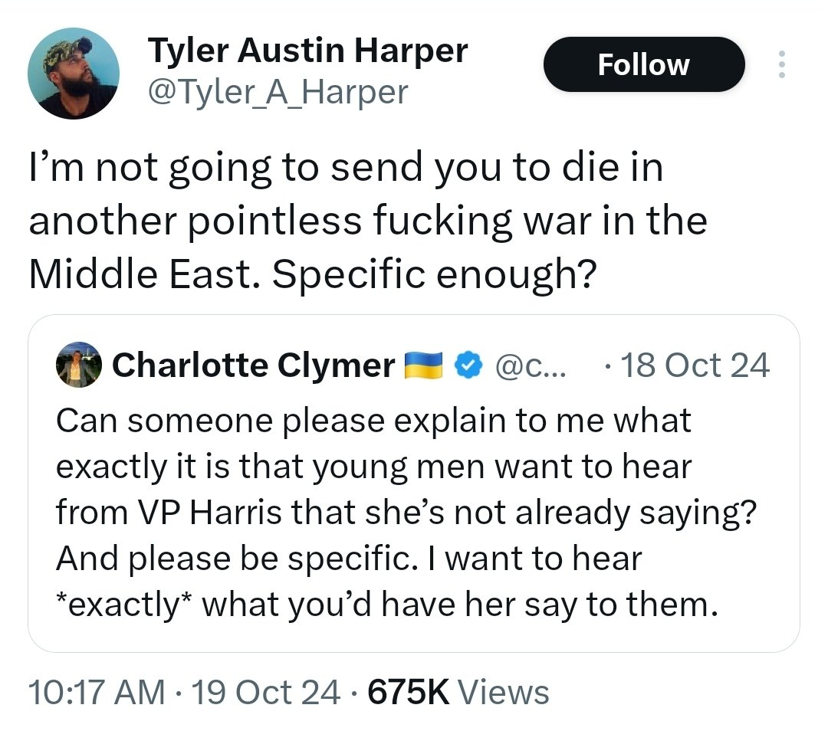The height and width of the screenshot is (731, 828).
Task: Open the @Tyler_A_Harper handle link
Action: [x=278, y=93]
